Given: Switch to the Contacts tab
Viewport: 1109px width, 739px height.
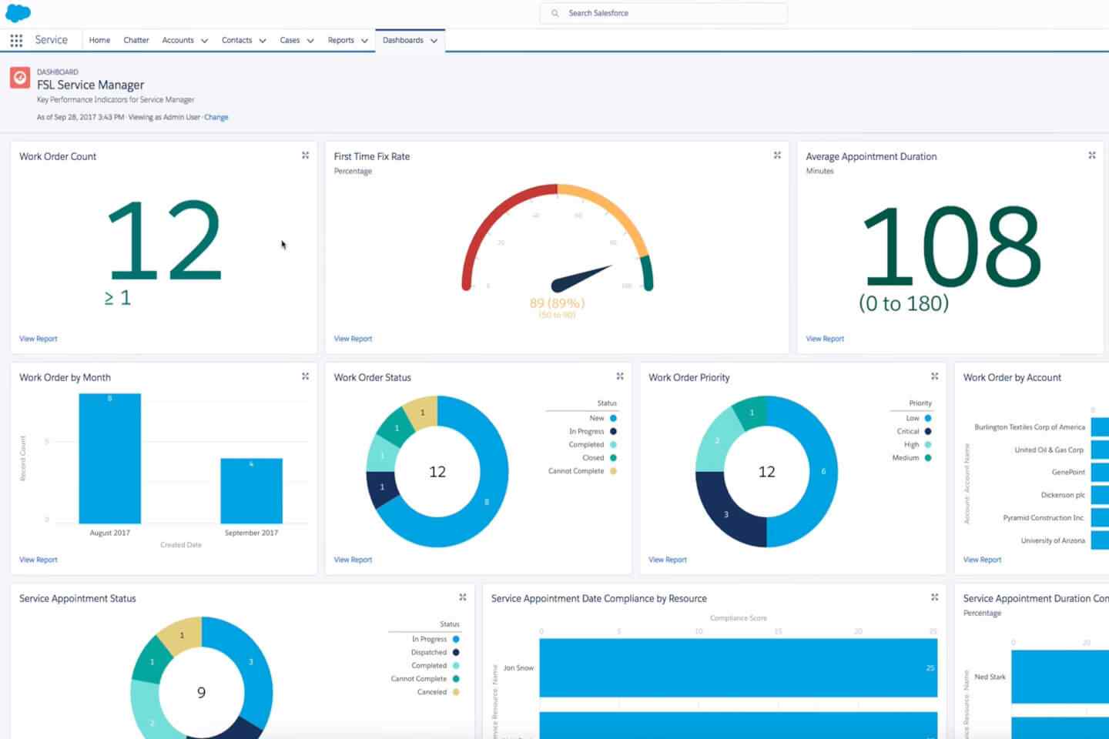Looking at the screenshot, I should 236,40.
